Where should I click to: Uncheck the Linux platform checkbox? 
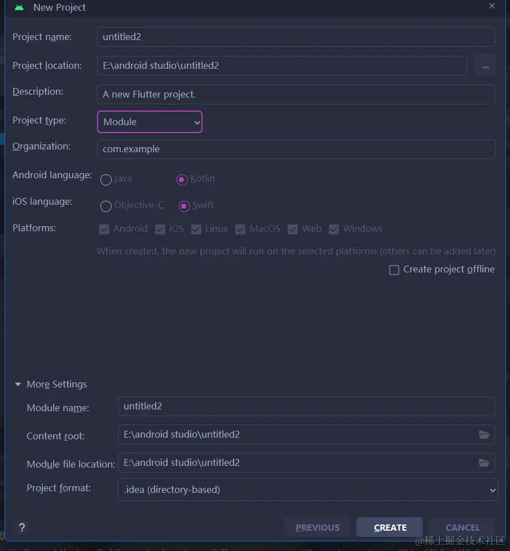click(x=196, y=229)
